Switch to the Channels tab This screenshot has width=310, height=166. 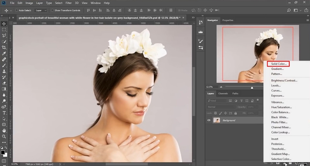(223, 94)
